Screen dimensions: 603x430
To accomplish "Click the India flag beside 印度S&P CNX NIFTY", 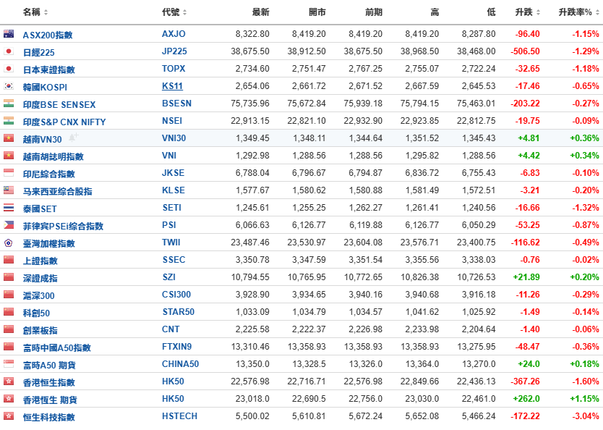I will 9,120.
